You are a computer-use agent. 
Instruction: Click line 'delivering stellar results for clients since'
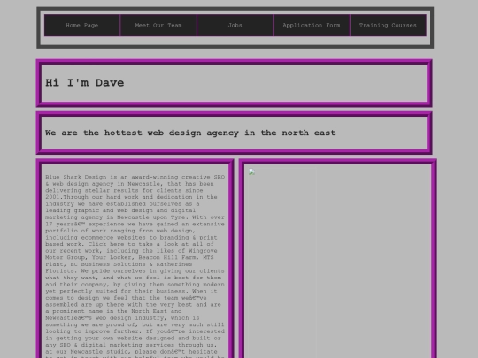point(124,190)
